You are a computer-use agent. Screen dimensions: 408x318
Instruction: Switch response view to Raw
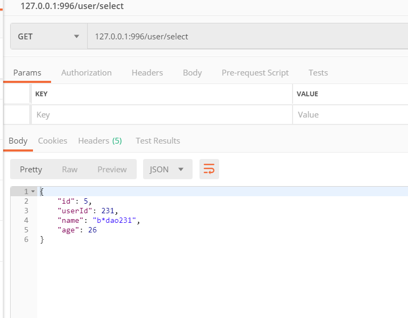click(70, 169)
